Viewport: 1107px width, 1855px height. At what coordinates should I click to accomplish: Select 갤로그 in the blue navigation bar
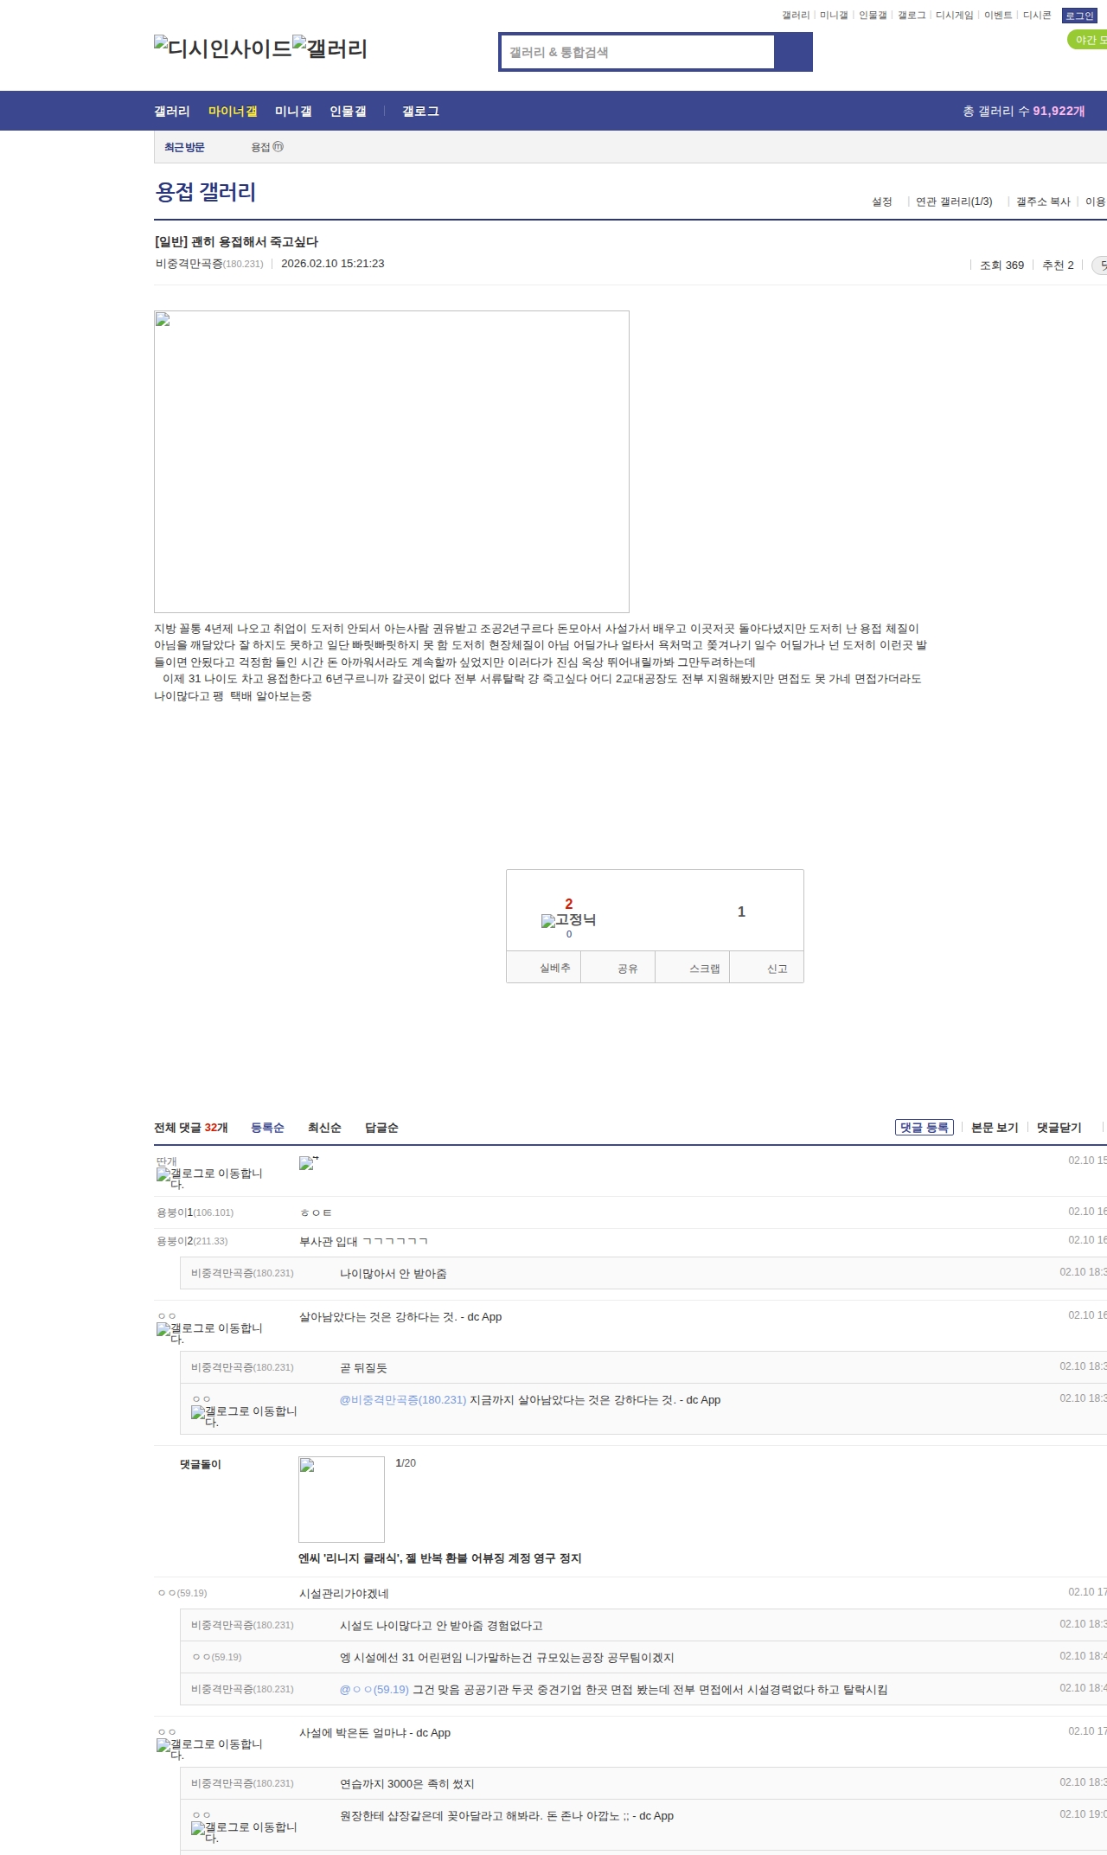[420, 111]
